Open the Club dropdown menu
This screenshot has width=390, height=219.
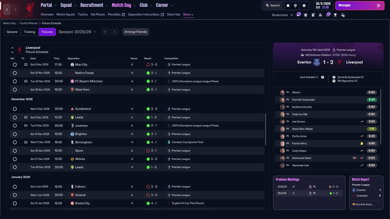point(146,5)
